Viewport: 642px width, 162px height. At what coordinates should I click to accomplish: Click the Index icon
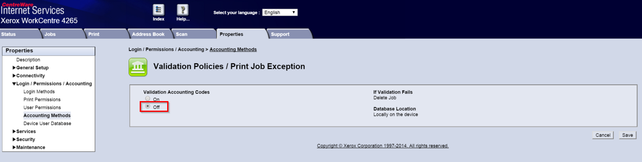coord(158,10)
